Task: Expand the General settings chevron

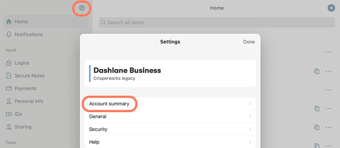Action: pyautogui.click(x=250, y=116)
